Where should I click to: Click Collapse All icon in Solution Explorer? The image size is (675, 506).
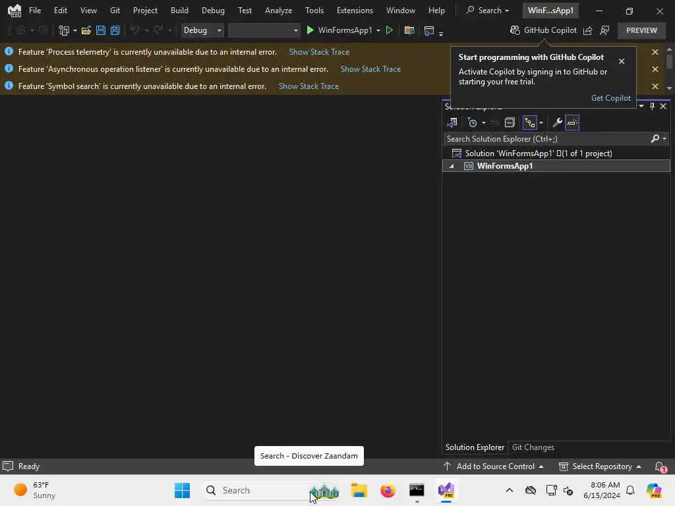510,123
